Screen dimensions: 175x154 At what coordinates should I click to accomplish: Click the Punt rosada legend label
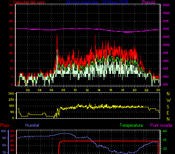click(161, 125)
